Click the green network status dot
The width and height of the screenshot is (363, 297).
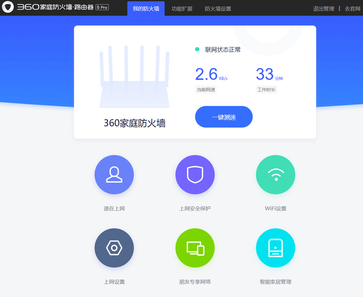point(197,49)
